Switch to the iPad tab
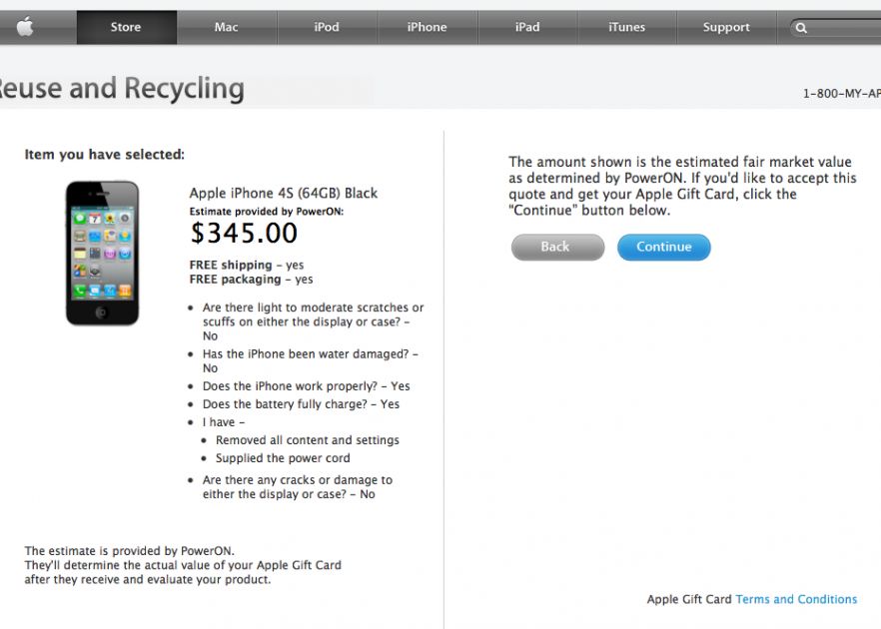 click(x=527, y=28)
